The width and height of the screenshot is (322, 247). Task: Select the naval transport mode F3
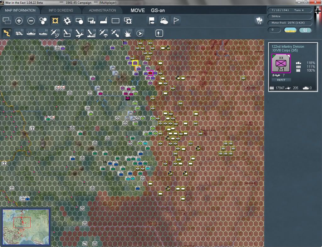point(31,33)
